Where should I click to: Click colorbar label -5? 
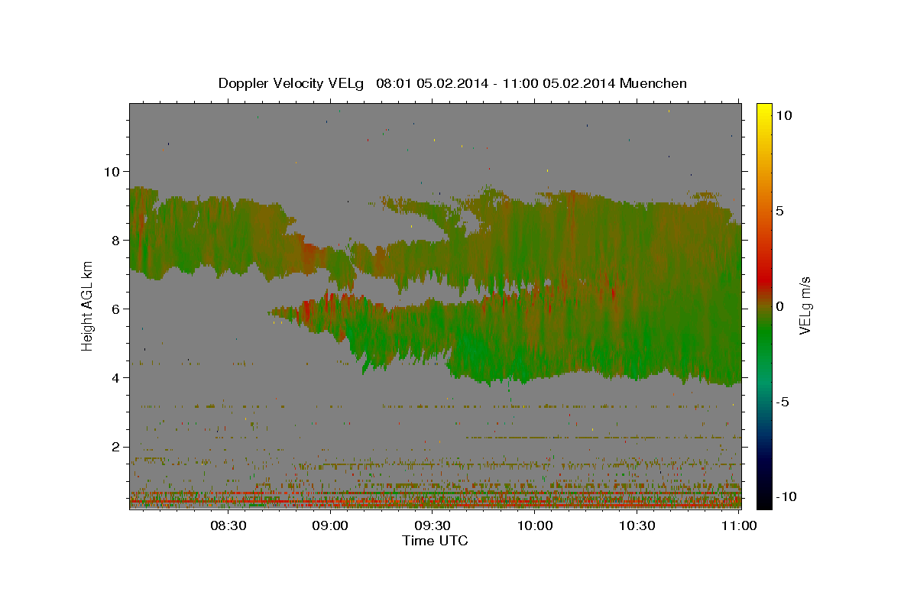pyautogui.click(x=782, y=402)
